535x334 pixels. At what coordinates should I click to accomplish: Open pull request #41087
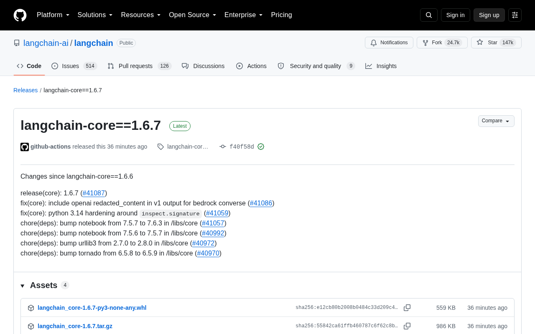point(94,193)
